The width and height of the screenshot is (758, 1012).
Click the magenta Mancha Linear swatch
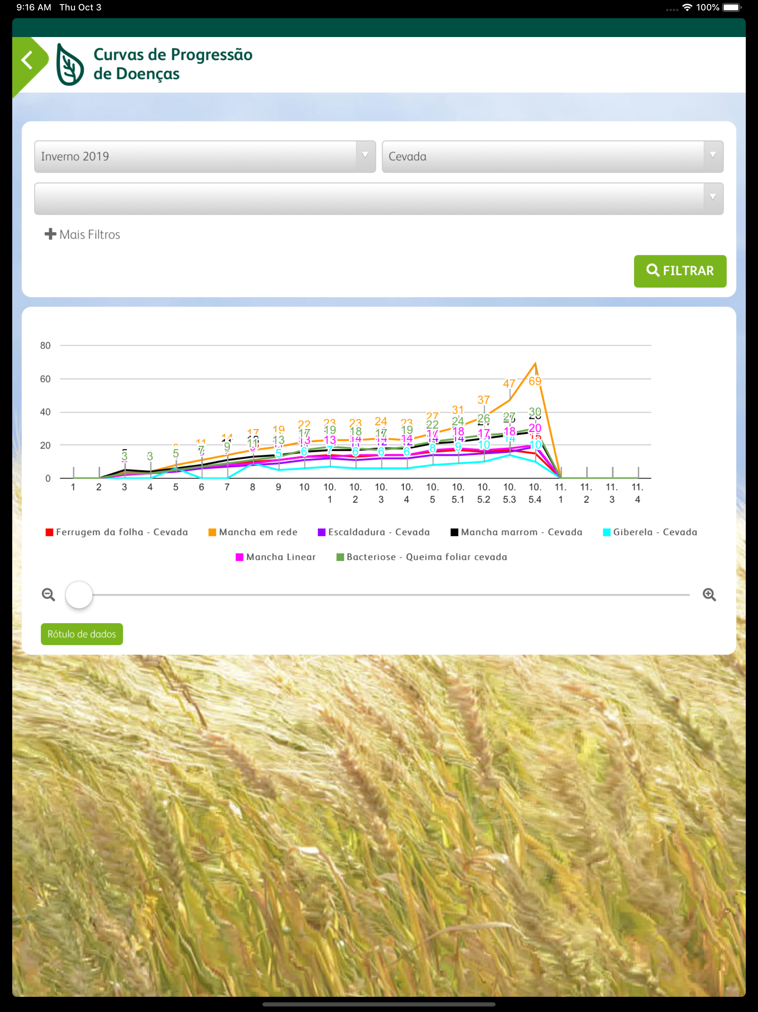click(239, 557)
